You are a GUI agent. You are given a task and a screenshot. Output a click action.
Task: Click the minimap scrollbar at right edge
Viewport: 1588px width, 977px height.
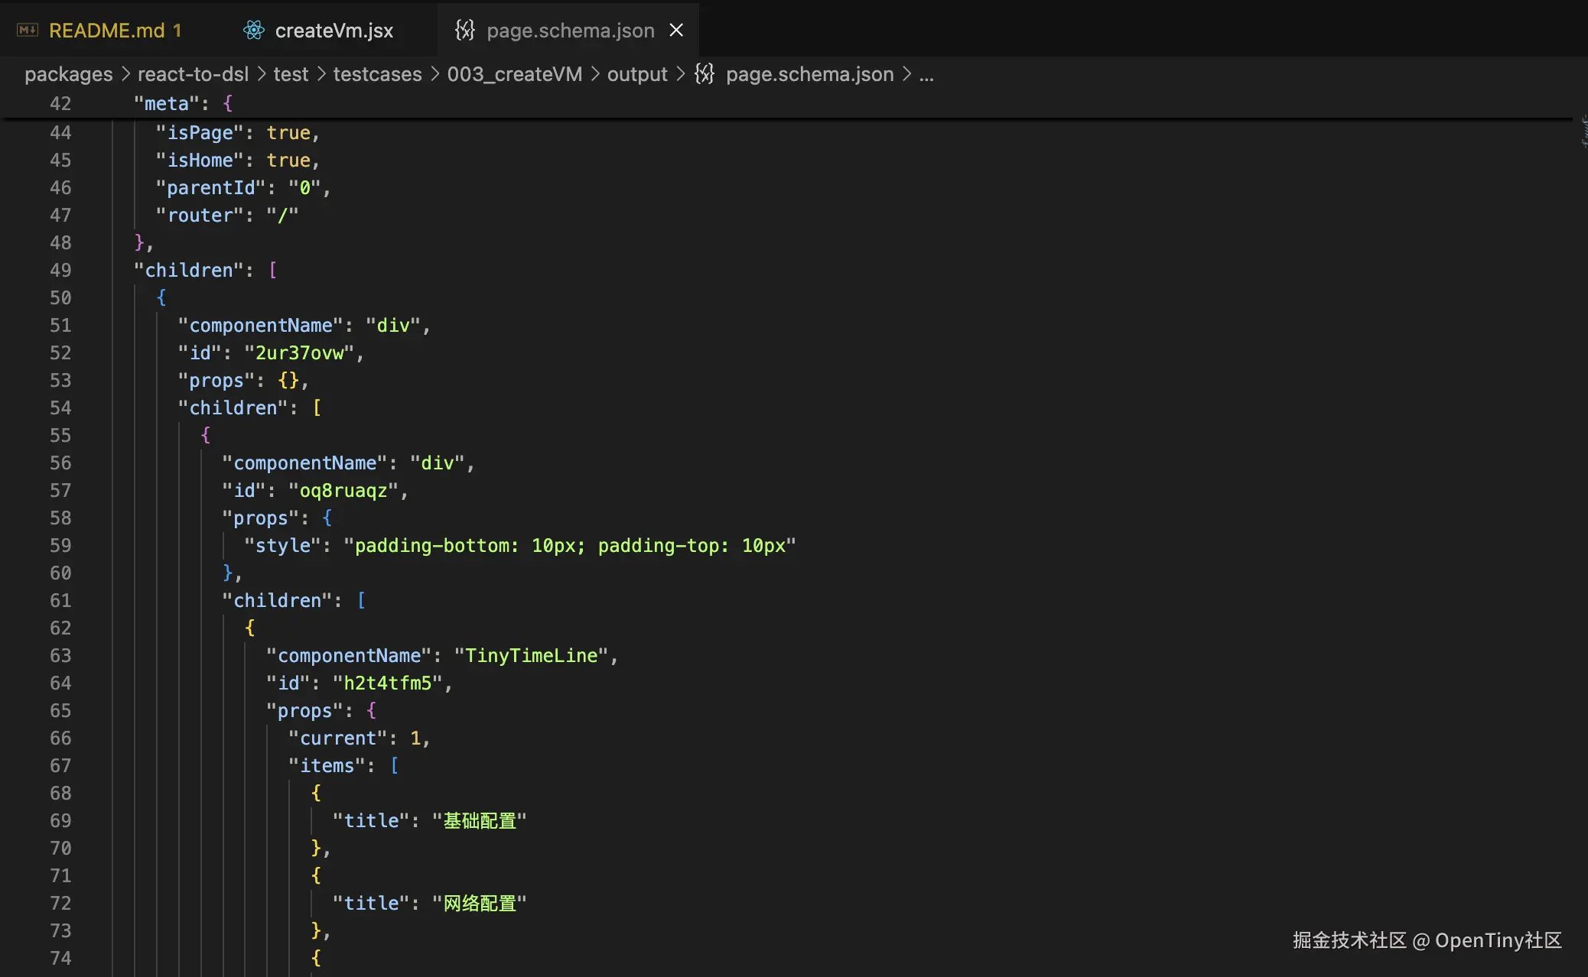point(1583,130)
